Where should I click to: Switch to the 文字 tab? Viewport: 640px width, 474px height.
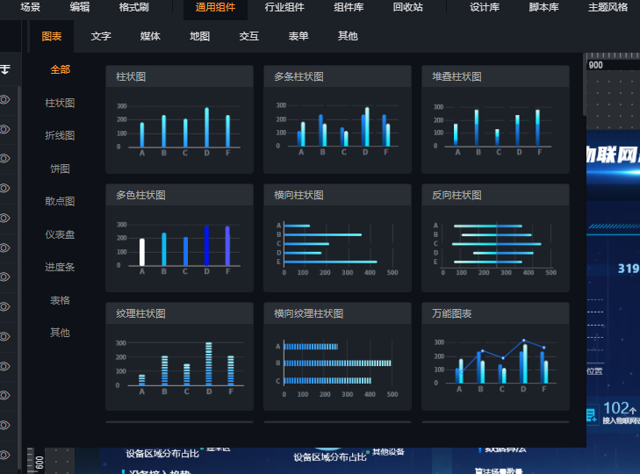101,37
